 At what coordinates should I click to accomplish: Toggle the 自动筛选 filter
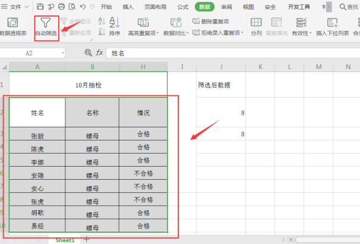(46, 27)
